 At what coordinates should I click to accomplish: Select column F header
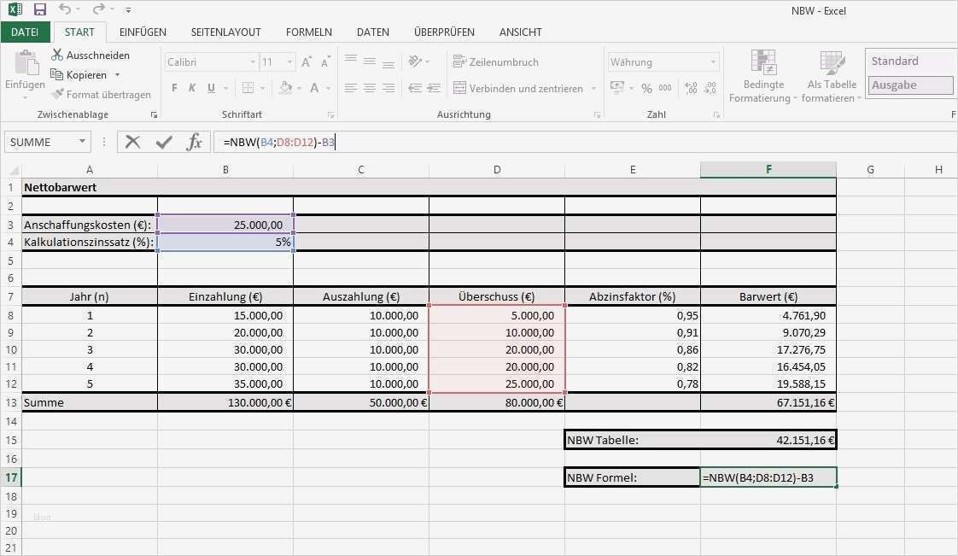pyautogui.click(x=768, y=169)
